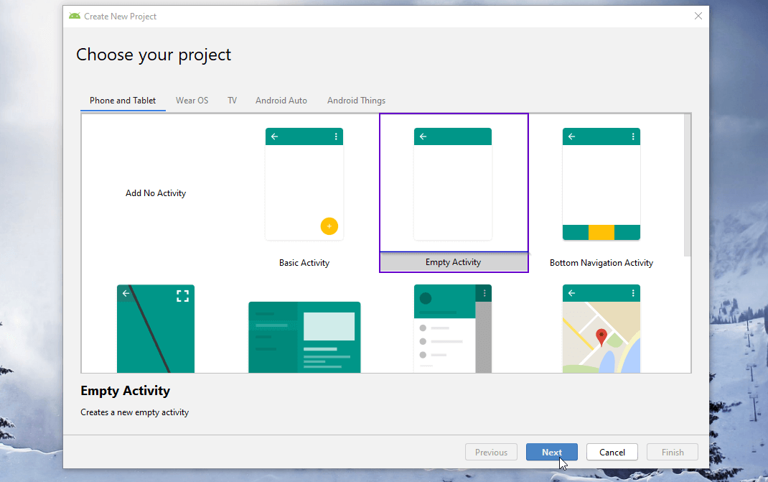Select the Add No Activity option
The height and width of the screenshot is (482, 768).
coord(156,193)
